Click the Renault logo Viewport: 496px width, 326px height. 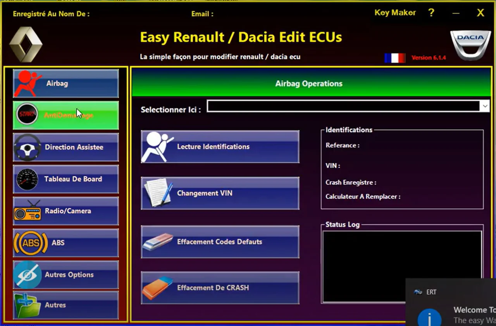pos(26,44)
